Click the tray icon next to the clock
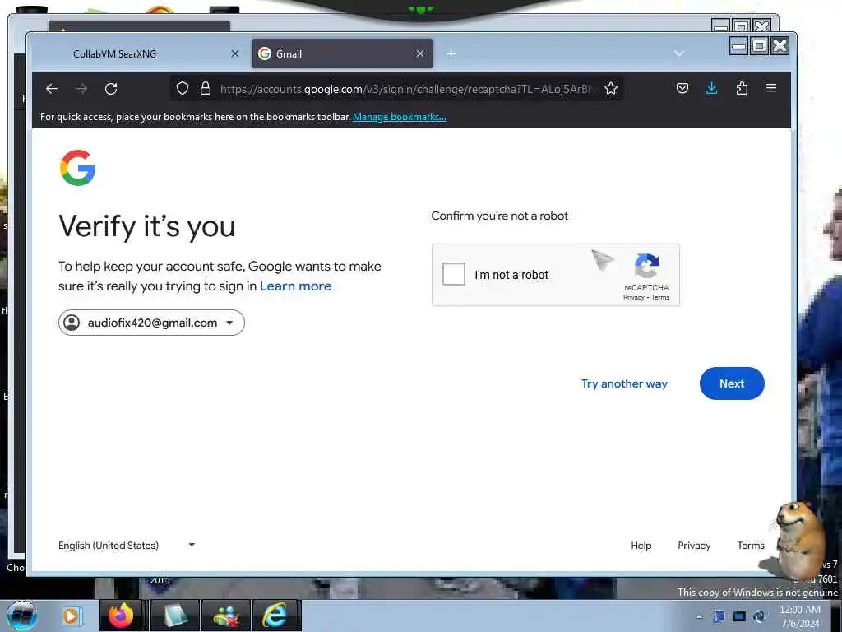This screenshot has width=842, height=632. (x=759, y=616)
